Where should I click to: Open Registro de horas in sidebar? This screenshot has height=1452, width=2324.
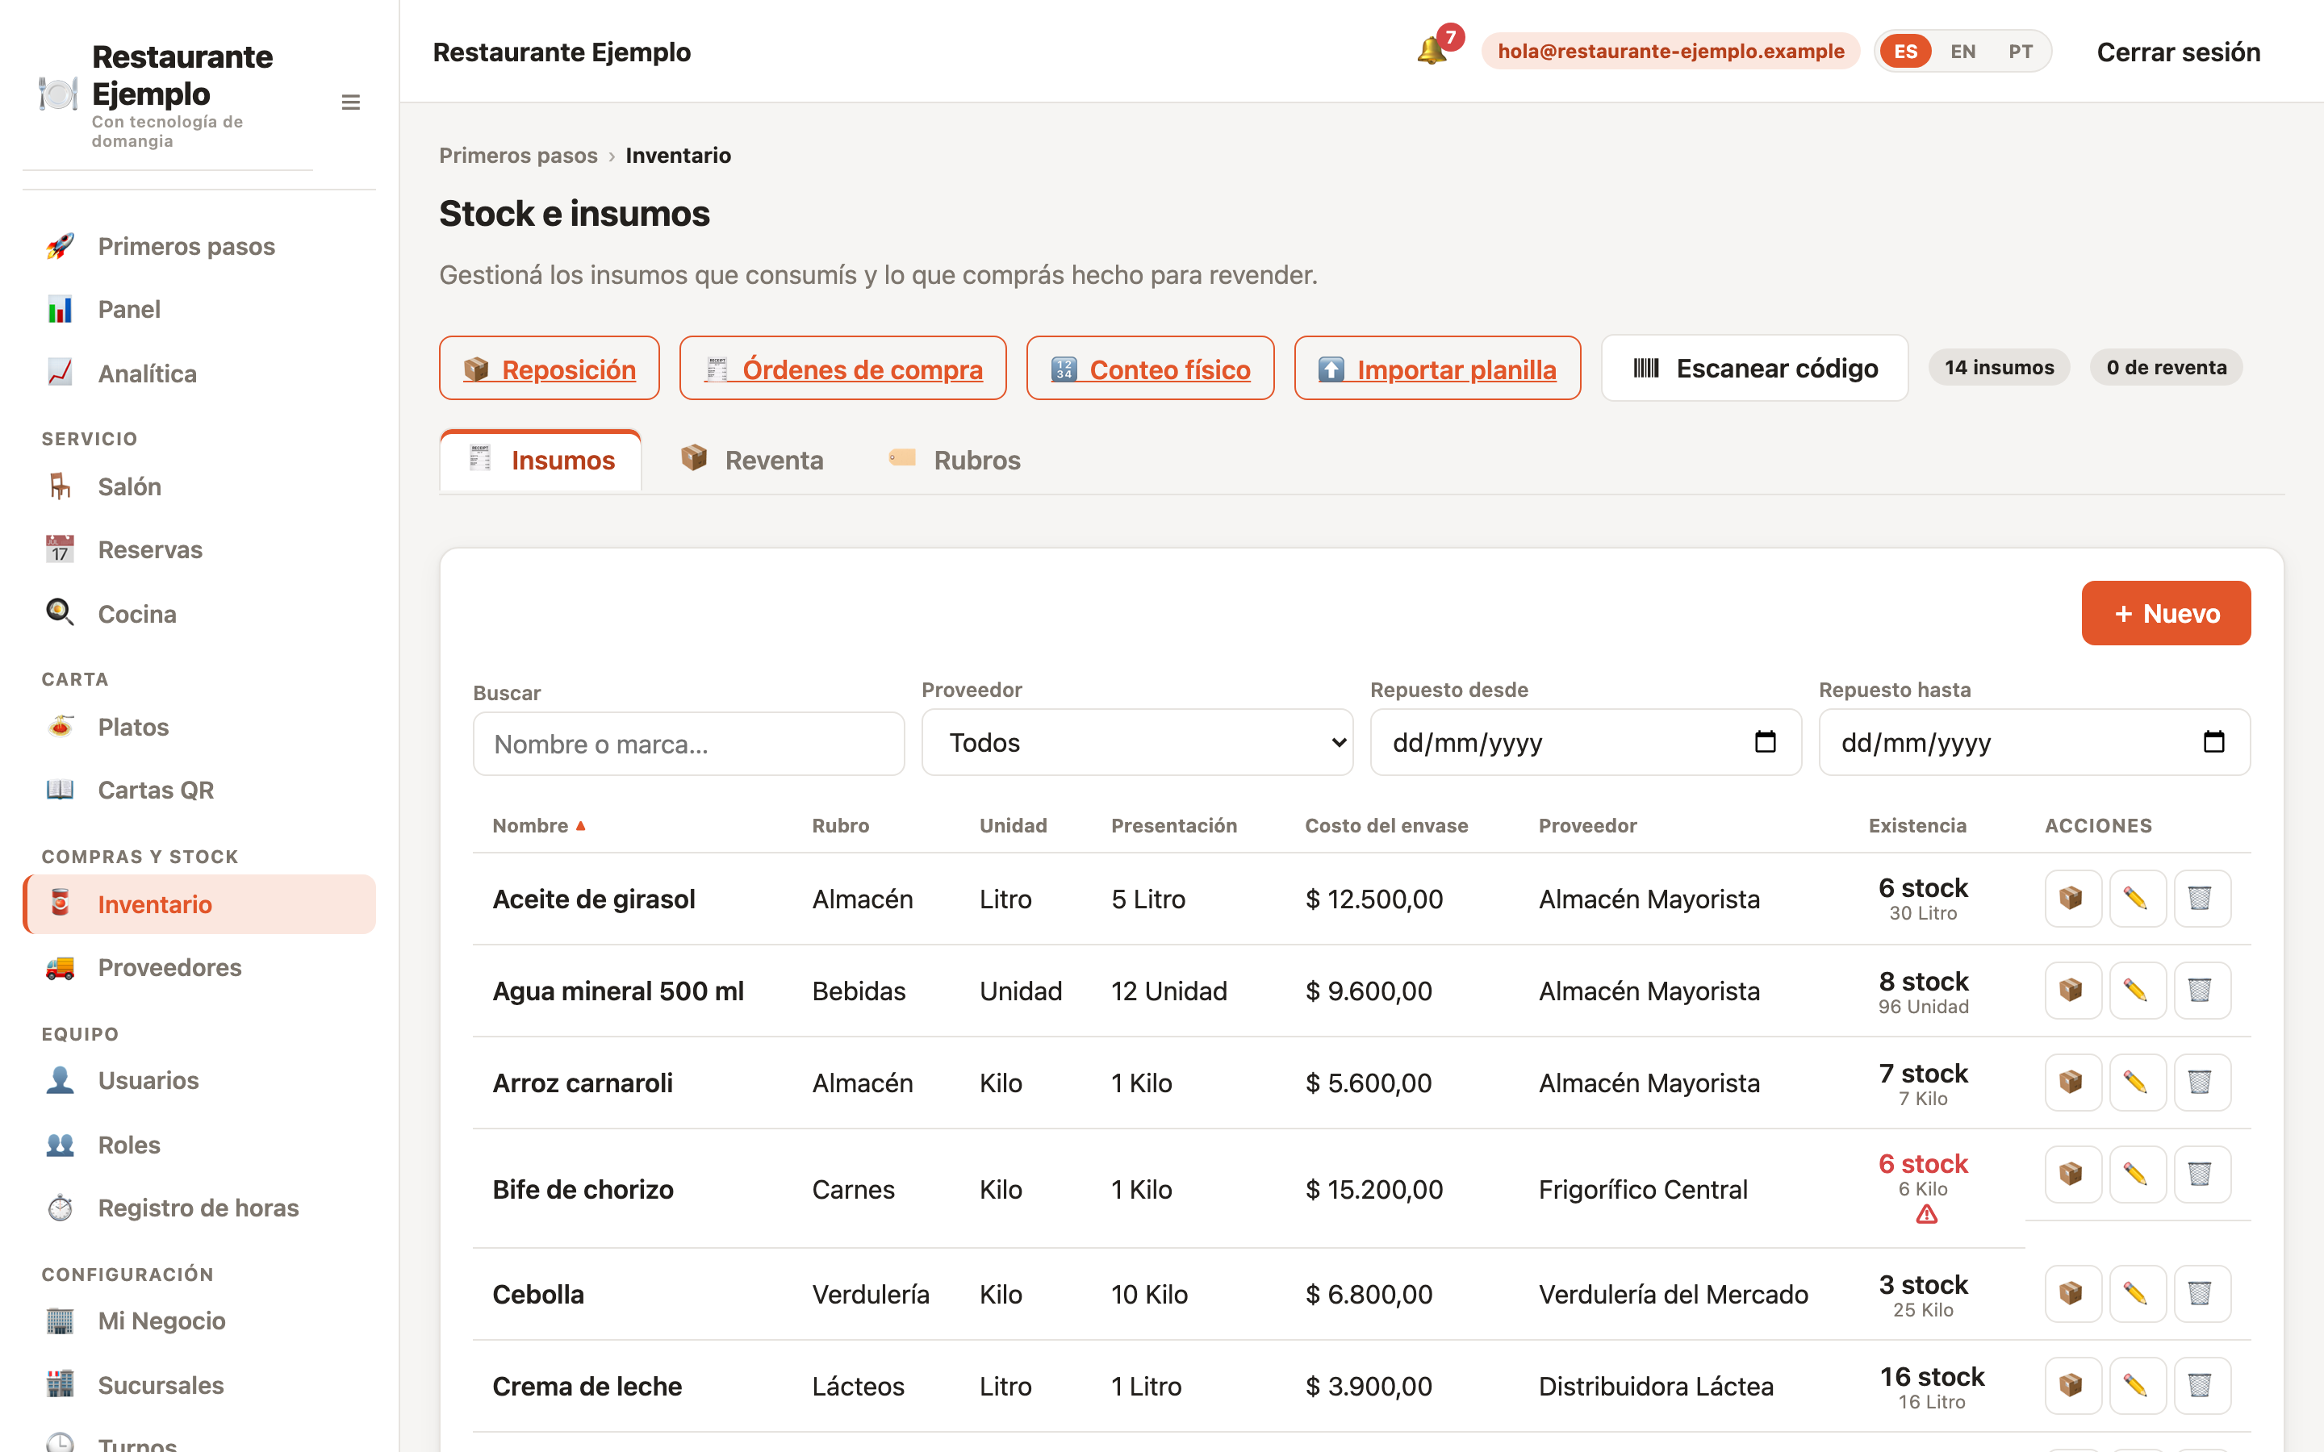click(200, 1207)
